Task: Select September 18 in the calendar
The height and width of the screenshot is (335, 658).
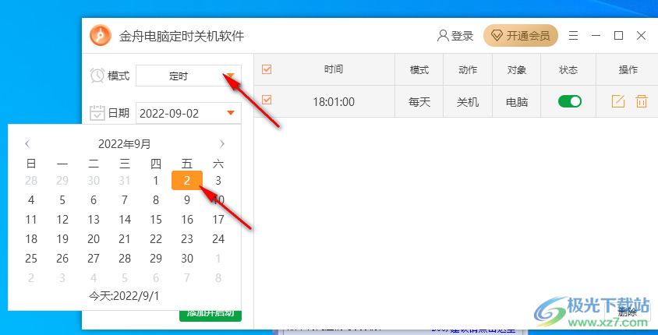Action: click(x=31, y=239)
